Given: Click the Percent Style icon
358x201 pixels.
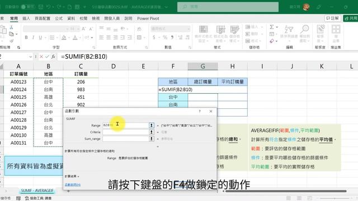Looking at the screenshot, I should coord(165,37).
